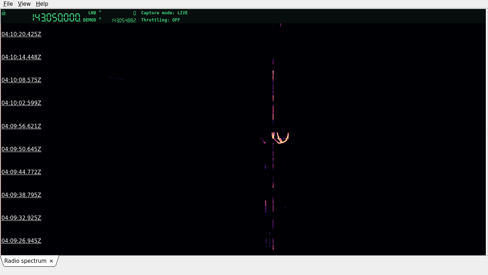The height and width of the screenshot is (275, 488).
Task: Open the Help menu
Action: click(x=42, y=4)
